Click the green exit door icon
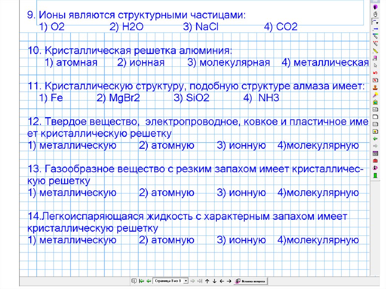This screenshot has height=289, width=386. tap(375, 176)
